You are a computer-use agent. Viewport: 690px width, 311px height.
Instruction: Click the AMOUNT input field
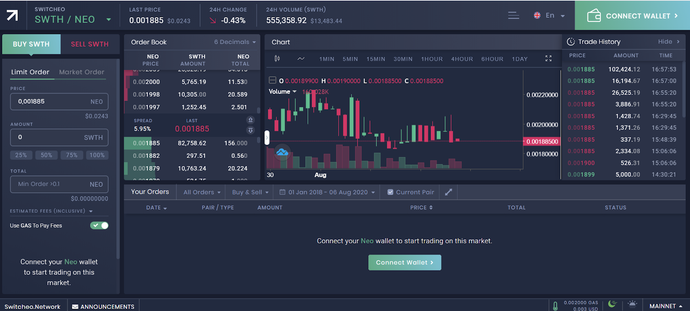(59, 137)
